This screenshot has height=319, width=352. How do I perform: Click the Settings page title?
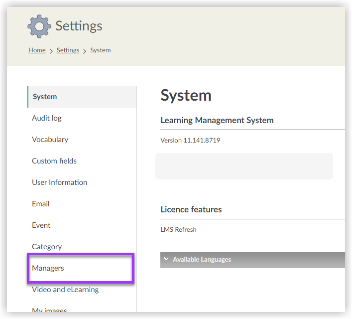79,26
